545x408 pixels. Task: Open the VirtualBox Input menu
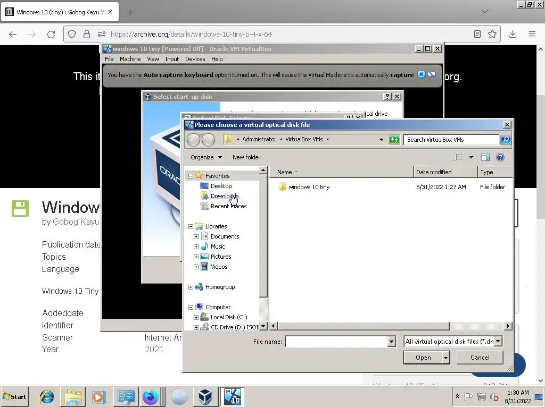pos(172,59)
